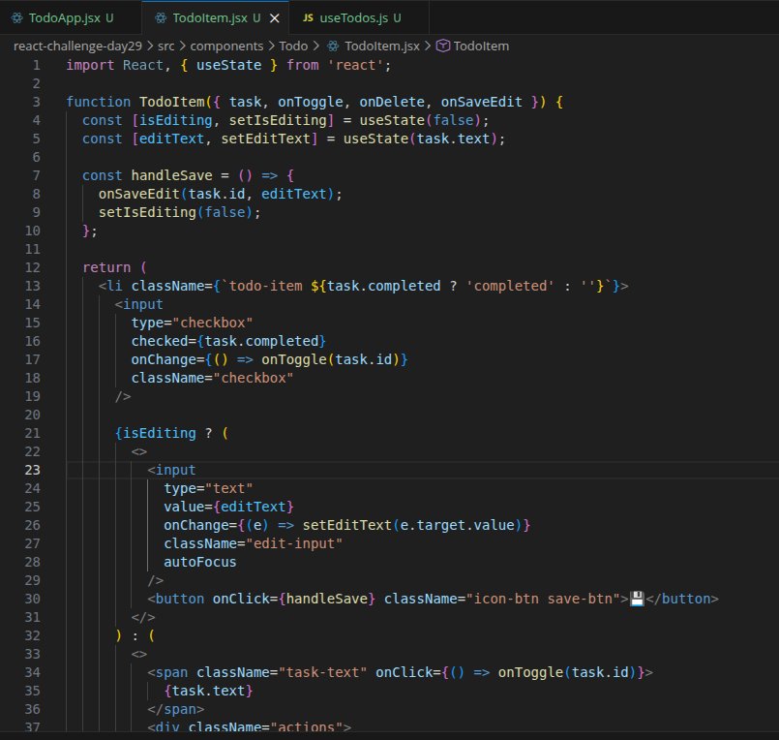Viewport: 779px width, 740px height.
Task: Close the TodoItem.jsx tab
Action: pos(276,18)
